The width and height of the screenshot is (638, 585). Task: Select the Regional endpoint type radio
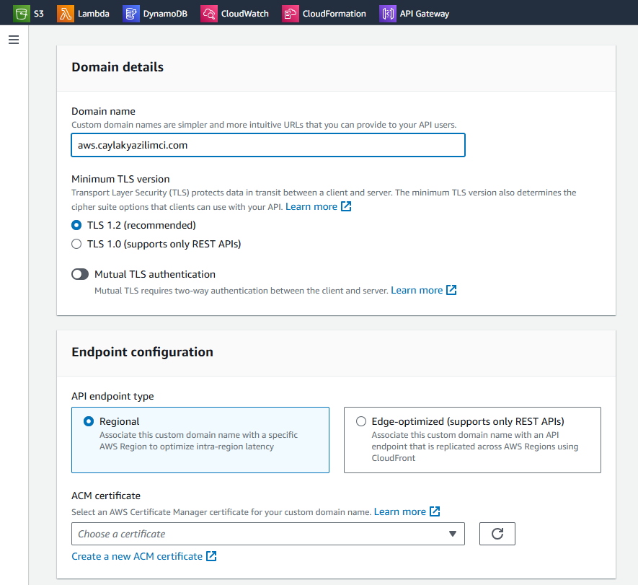point(89,421)
